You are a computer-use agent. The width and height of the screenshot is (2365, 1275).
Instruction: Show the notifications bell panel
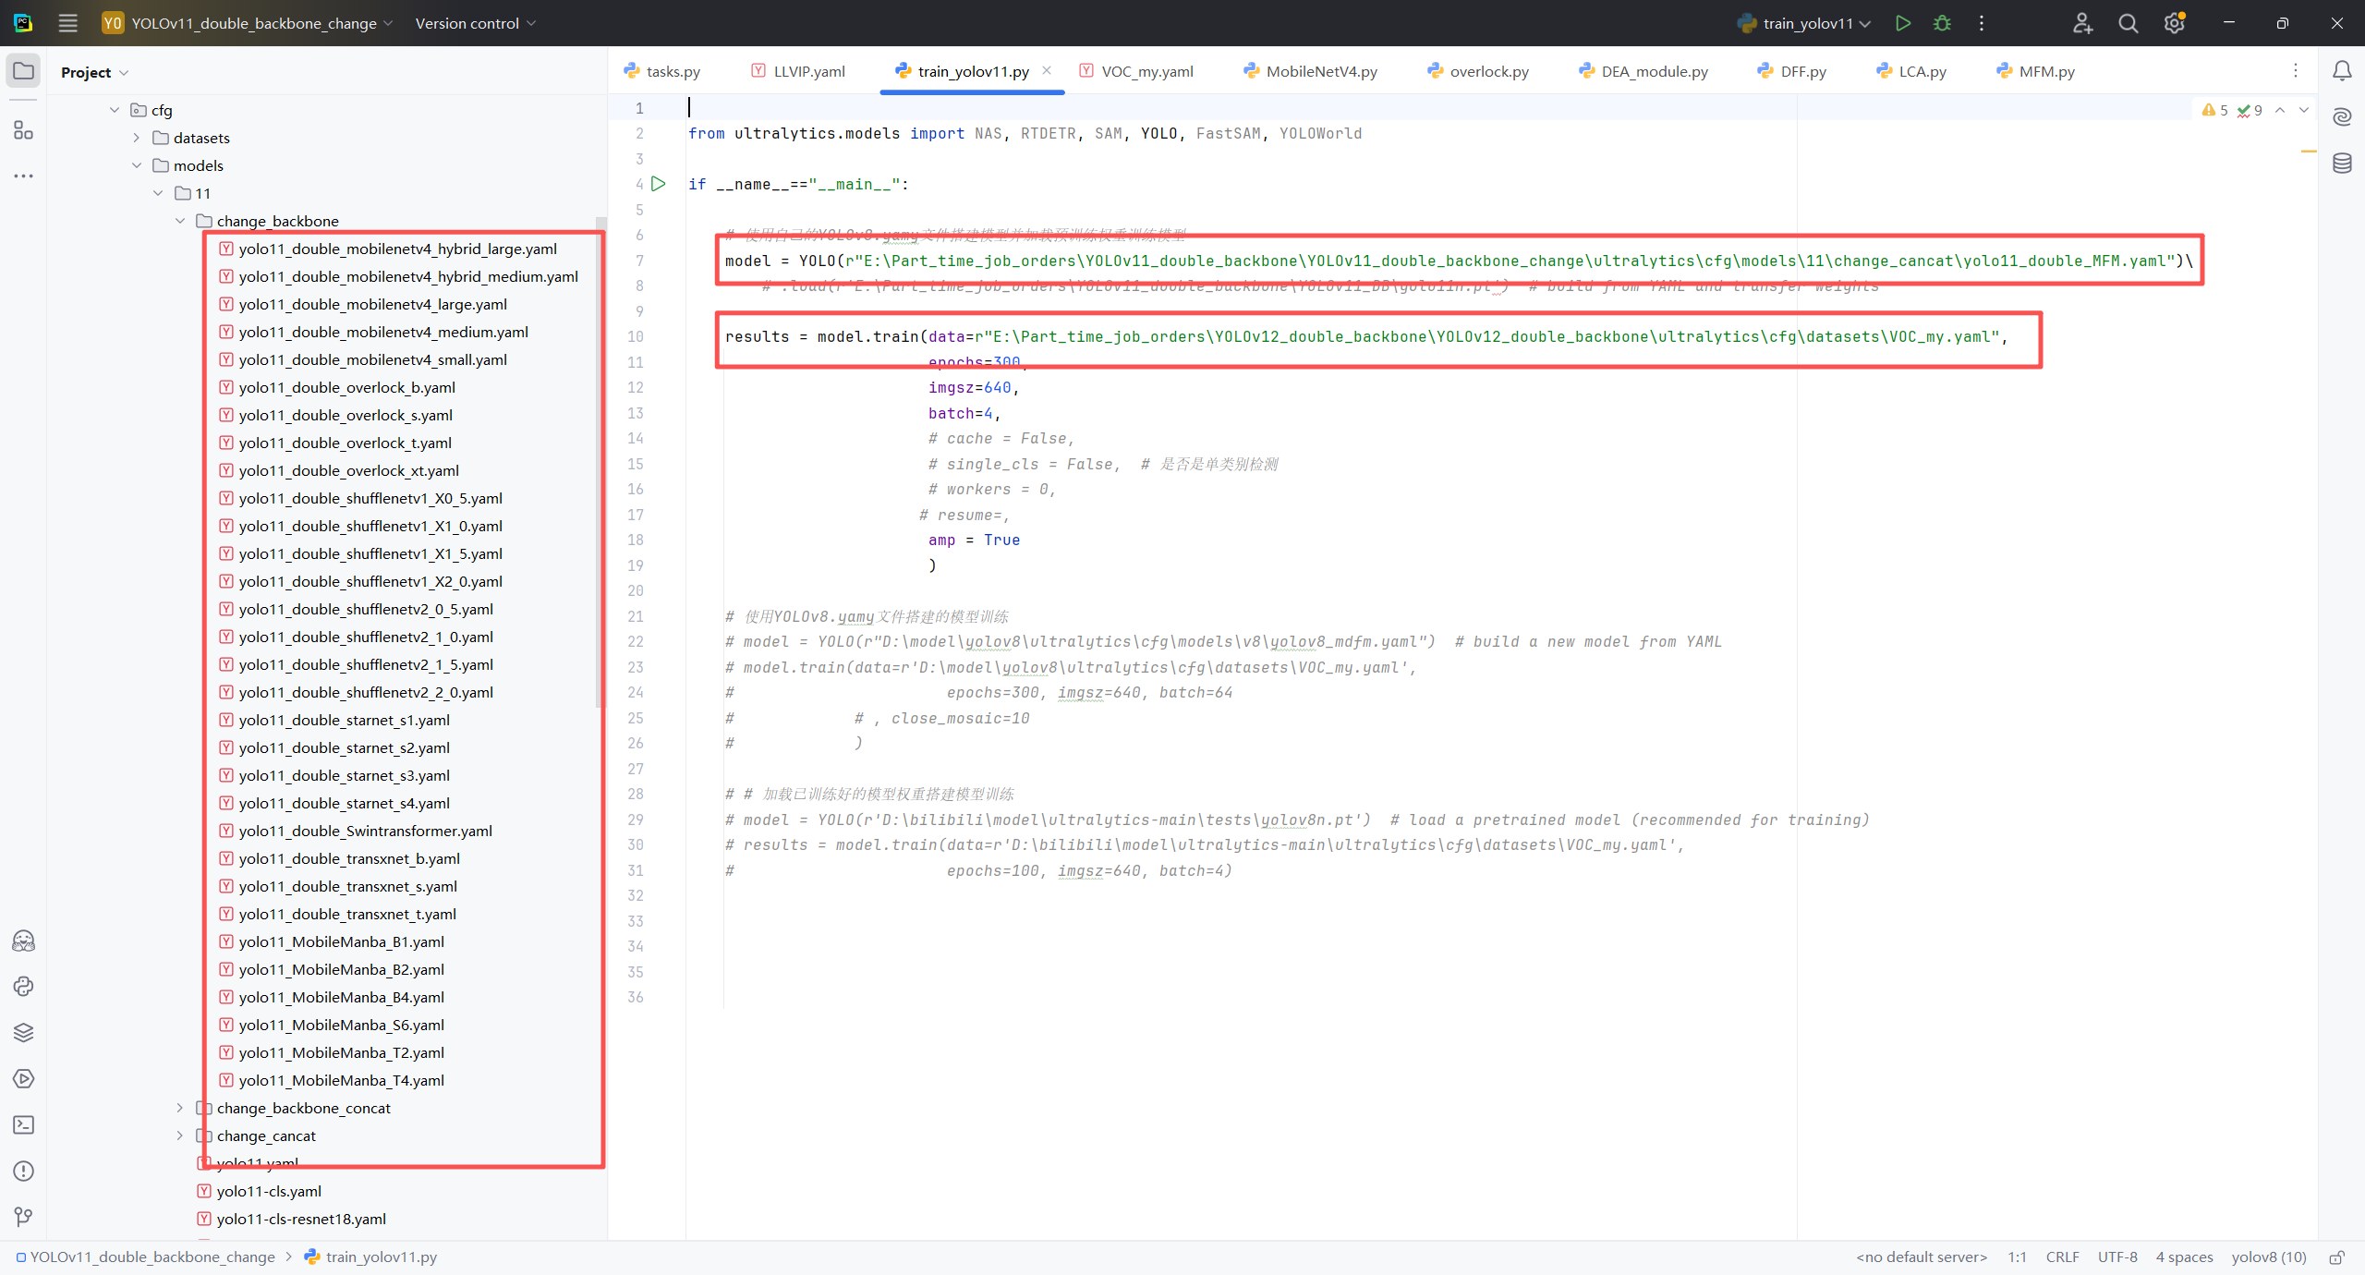click(x=2342, y=71)
